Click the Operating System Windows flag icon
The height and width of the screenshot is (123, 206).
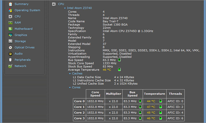click(x=10, y=10)
